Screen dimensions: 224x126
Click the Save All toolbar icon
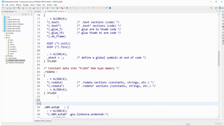[10, 8]
